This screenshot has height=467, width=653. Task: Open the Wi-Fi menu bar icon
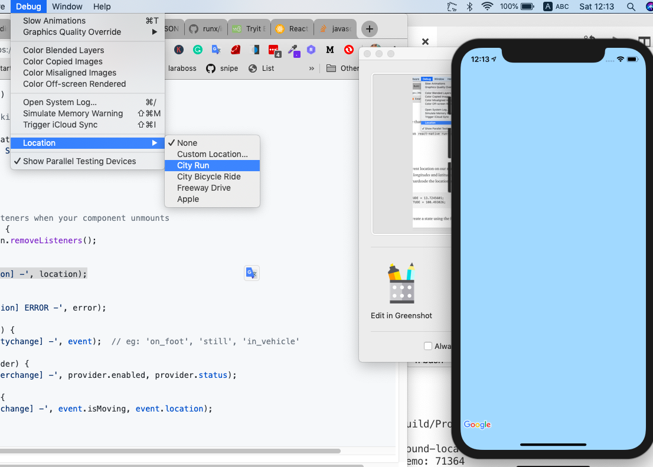pos(486,6)
